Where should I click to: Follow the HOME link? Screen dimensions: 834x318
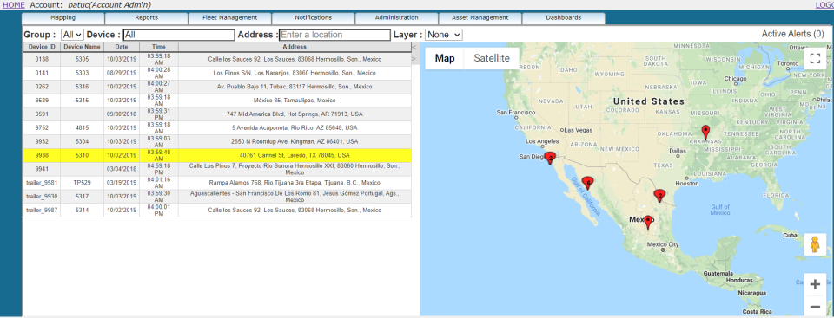(14, 5)
